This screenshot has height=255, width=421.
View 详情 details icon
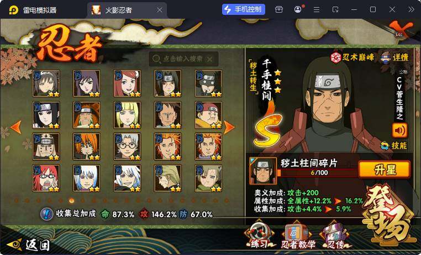(x=386, y=57)
